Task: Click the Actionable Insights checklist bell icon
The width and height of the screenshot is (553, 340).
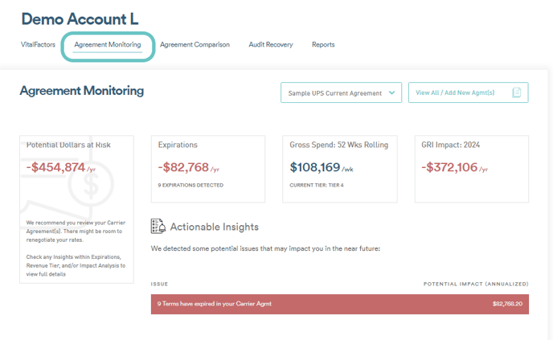Action: pyautogui.click(x=158, y=226)
